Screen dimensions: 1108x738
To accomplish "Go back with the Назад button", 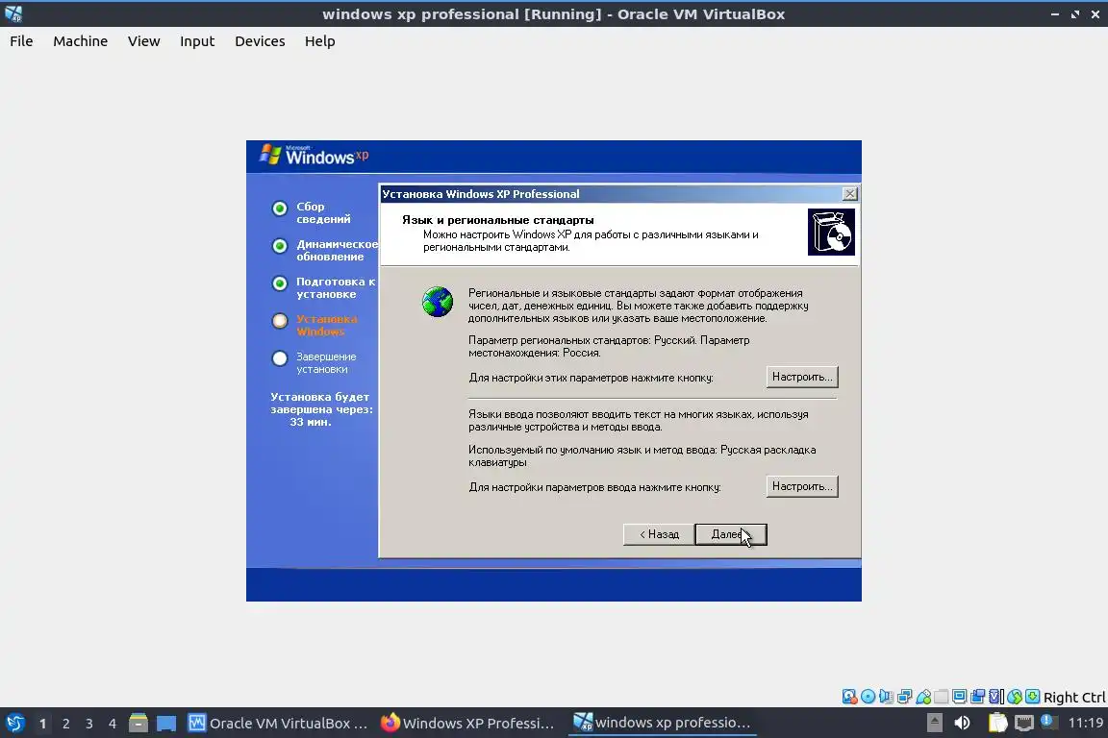I will tap(659, 534).
